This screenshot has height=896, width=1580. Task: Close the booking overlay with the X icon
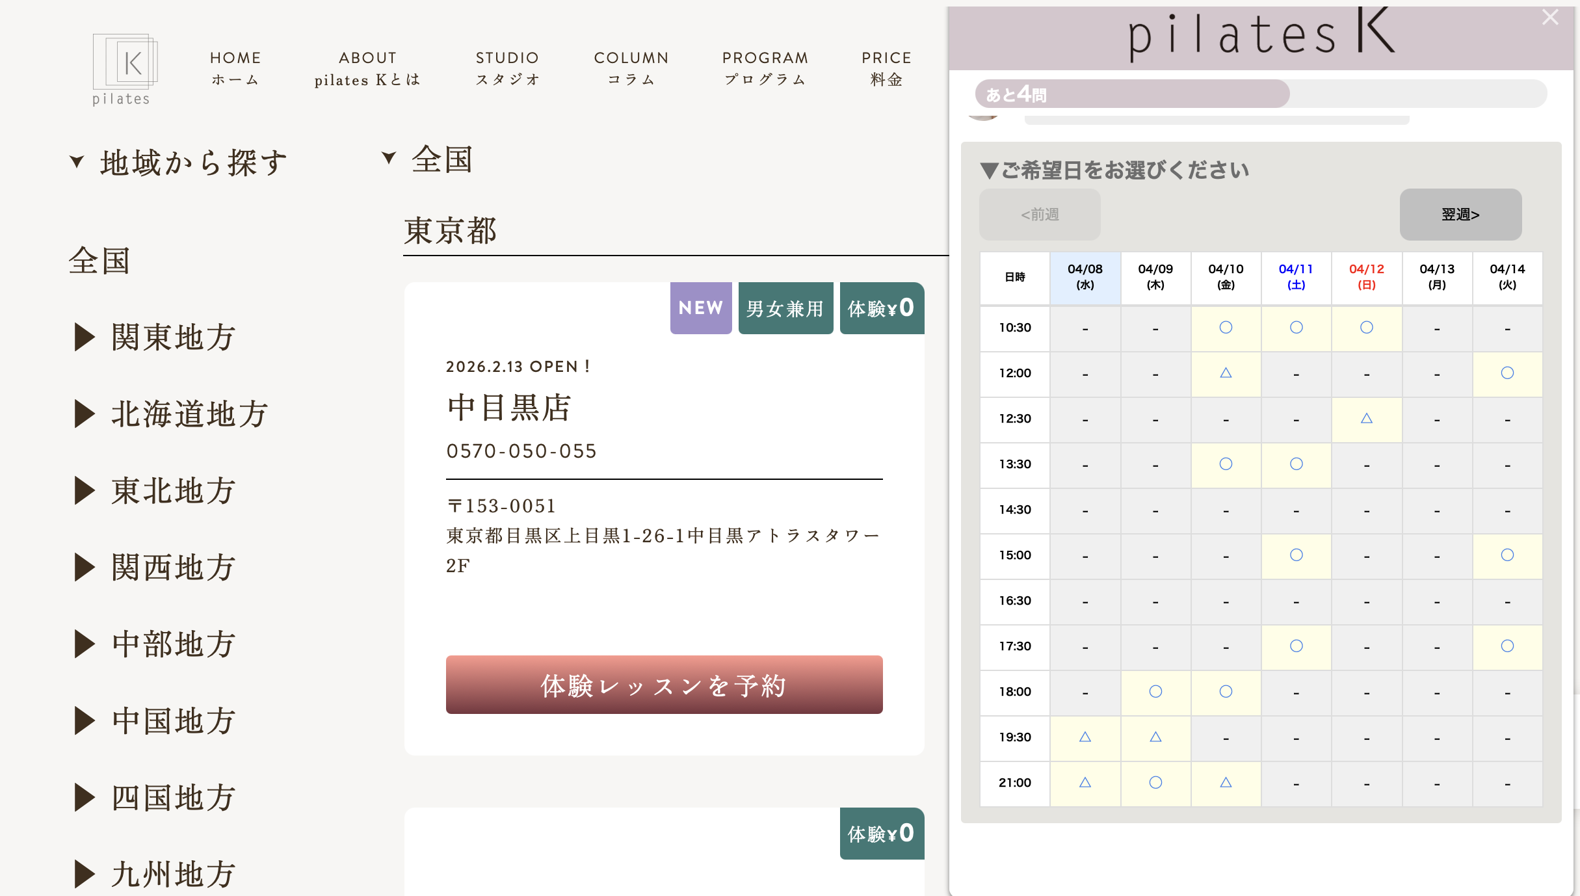[x=1550, y=18]
